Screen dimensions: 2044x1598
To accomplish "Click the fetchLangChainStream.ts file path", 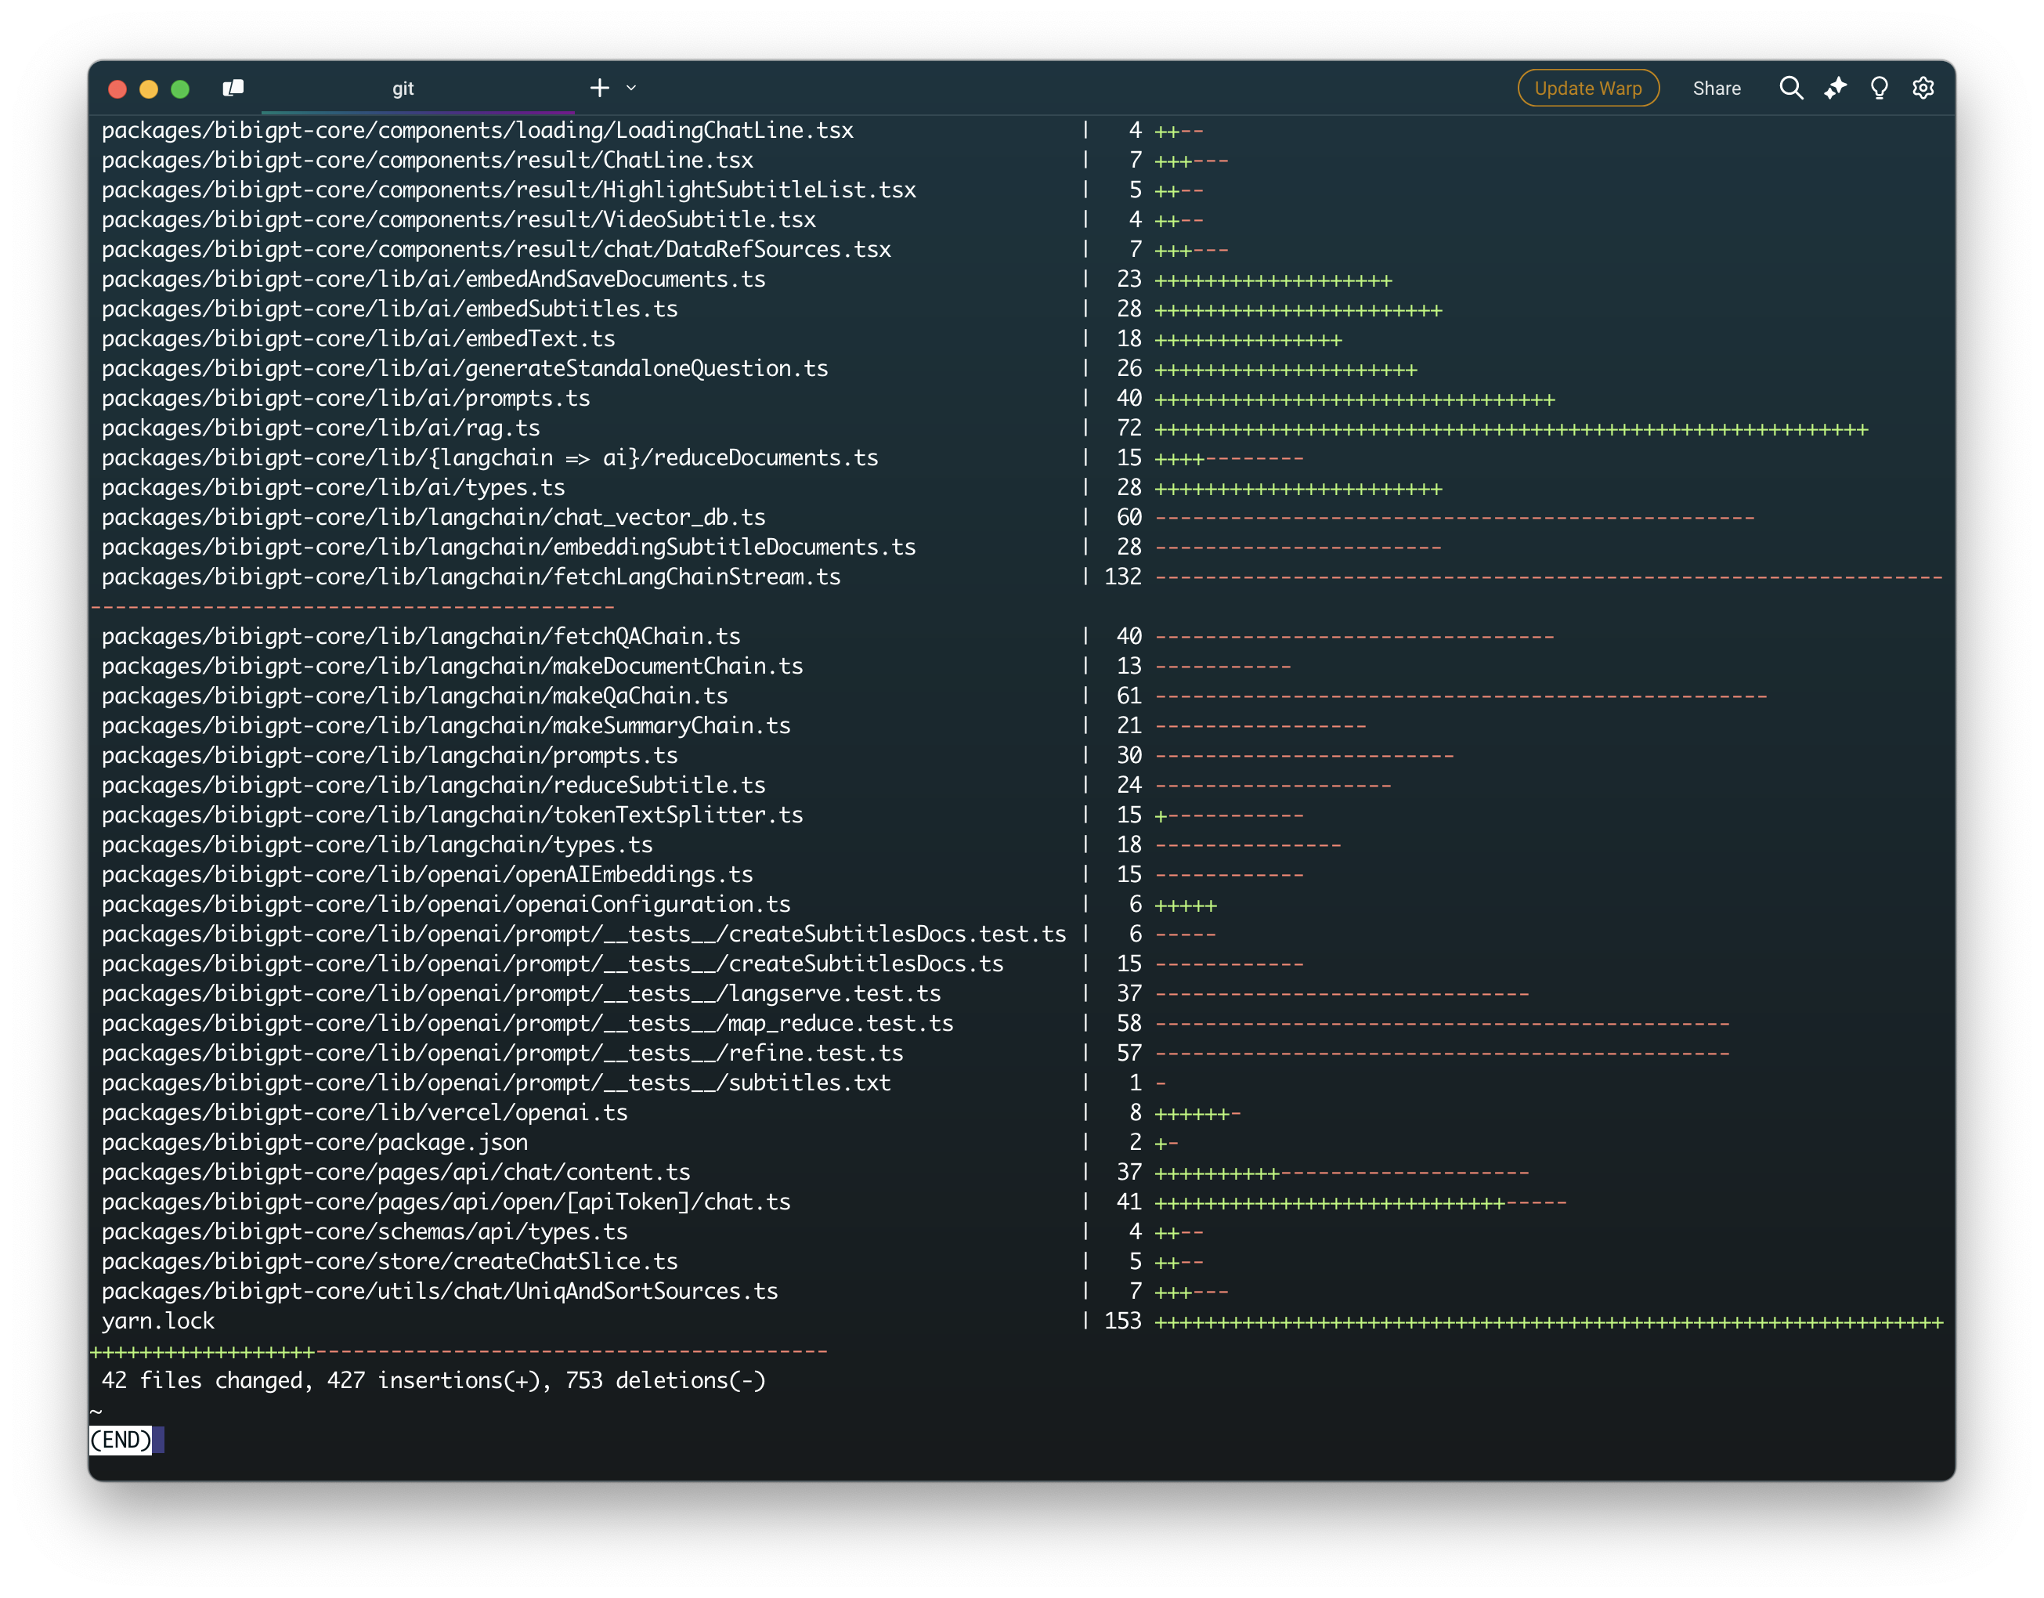I will click(471, 577).
